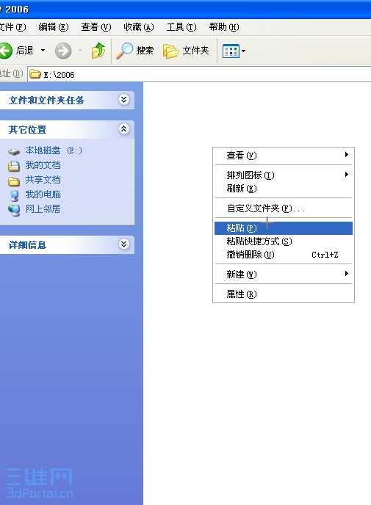
Task: Open the Views icon dropdown in toolbar
Action: coord(234,51)
